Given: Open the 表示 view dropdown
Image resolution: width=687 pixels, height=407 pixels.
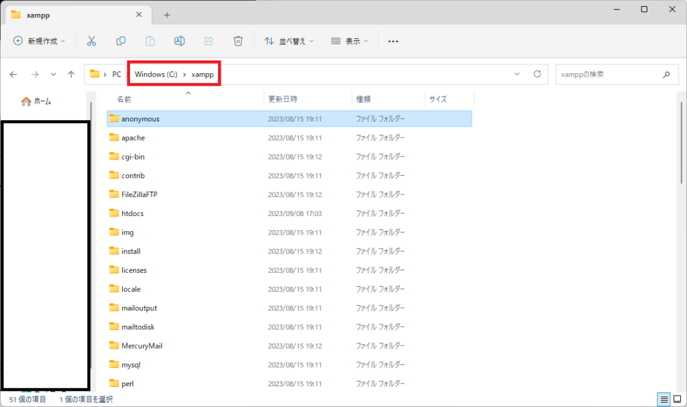Looking at the screenshot, I should 349,41.
